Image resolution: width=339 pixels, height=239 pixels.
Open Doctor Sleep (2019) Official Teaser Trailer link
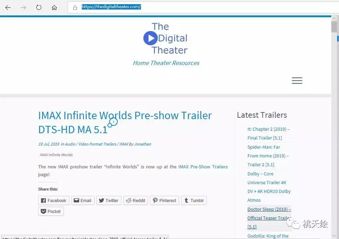269,218
